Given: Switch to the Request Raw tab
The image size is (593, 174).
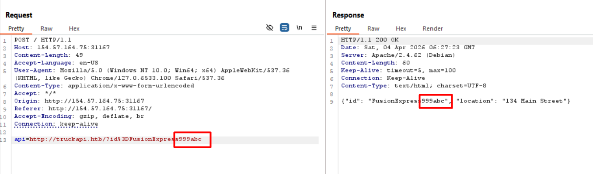Looking at the screenshot, I should click(x=46, y=28).
